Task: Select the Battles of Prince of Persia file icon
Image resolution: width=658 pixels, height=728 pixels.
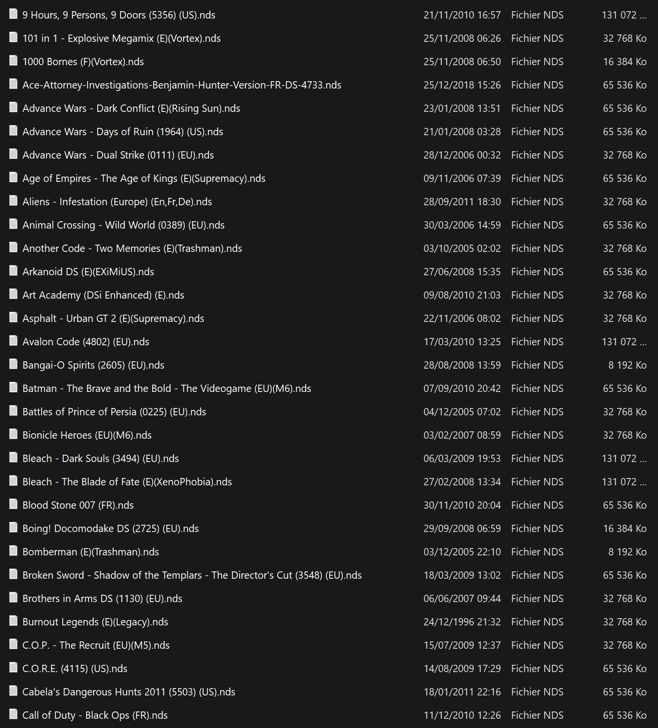Action: [x=13, y=411]
